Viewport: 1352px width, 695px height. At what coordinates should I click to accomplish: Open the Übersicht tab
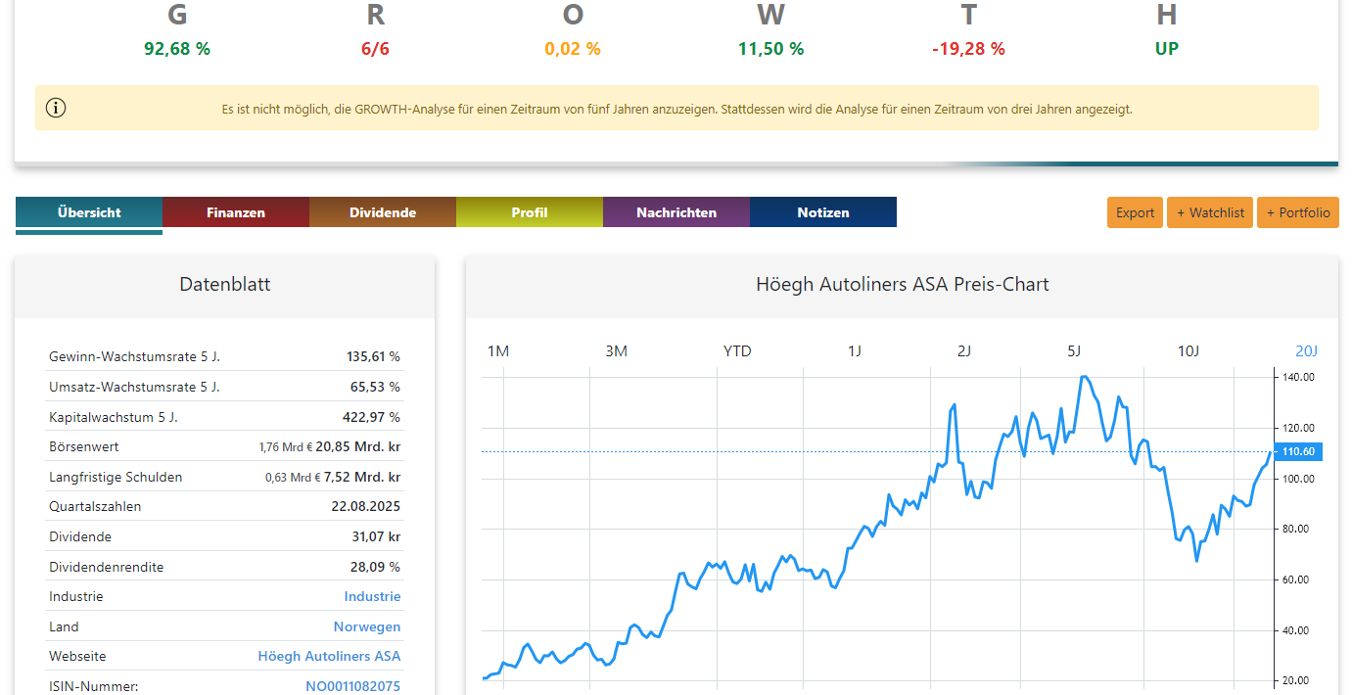[89, 212]
